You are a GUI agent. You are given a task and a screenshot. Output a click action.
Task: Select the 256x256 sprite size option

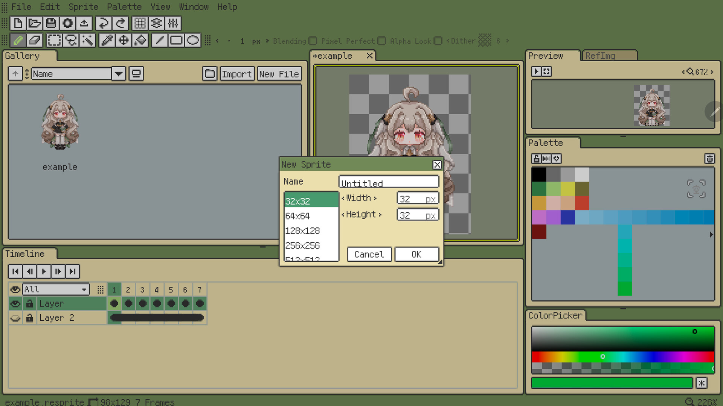[303, 245]
